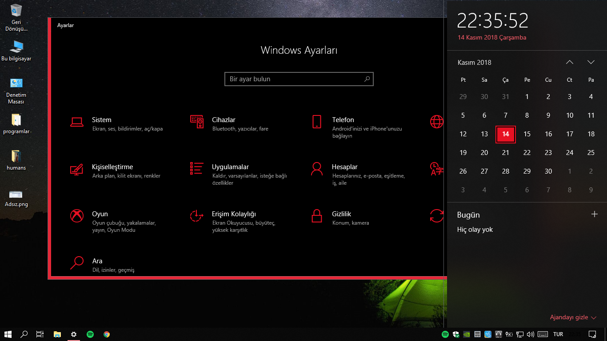Launch Google Chrome from the taskbar
This screenshot has width=607, height=341.
coord(107,334)
